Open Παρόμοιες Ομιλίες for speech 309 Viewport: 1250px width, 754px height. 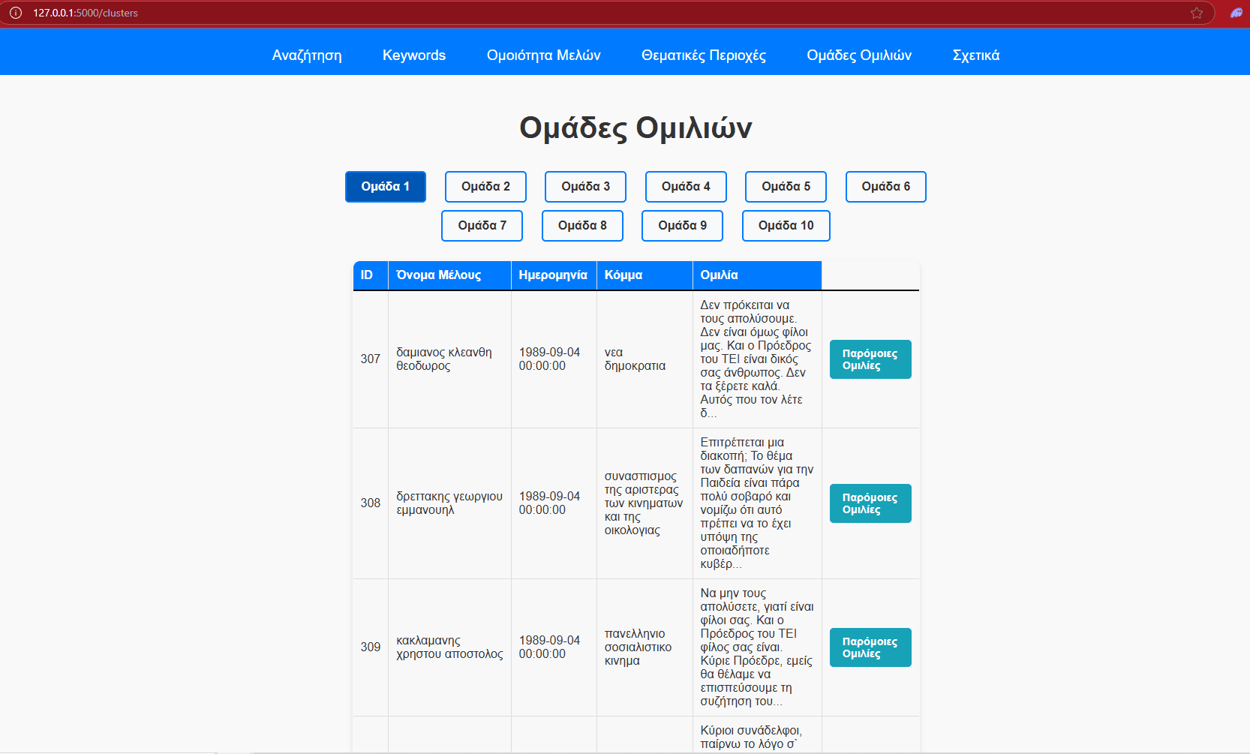pos(870,647)
